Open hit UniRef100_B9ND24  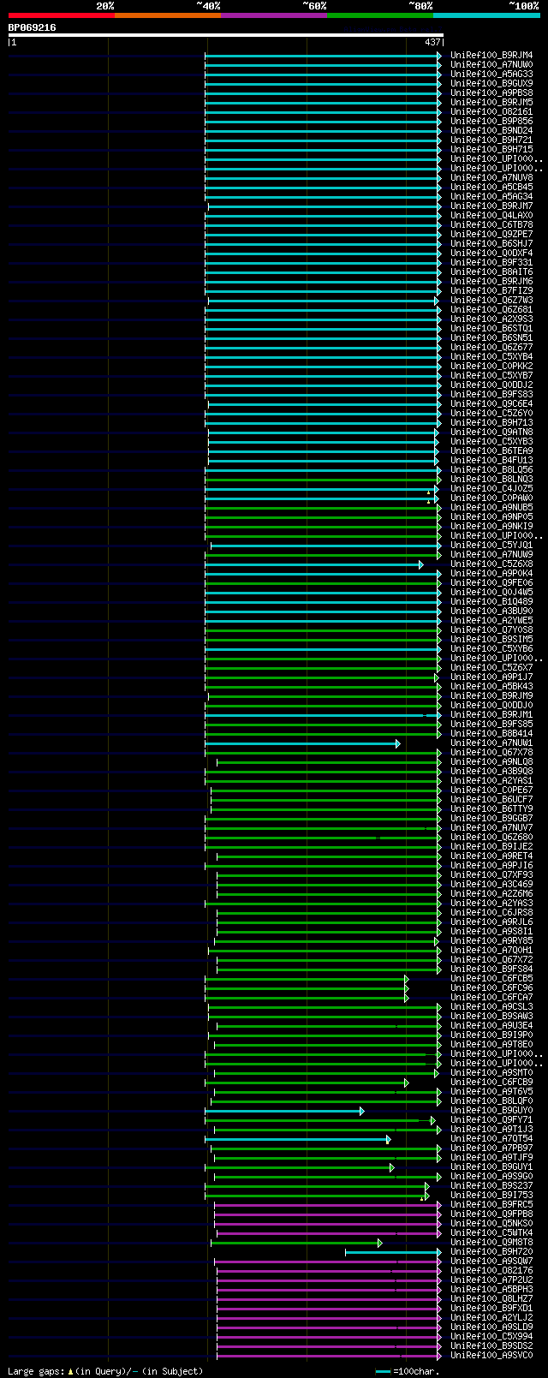[491, 131]
